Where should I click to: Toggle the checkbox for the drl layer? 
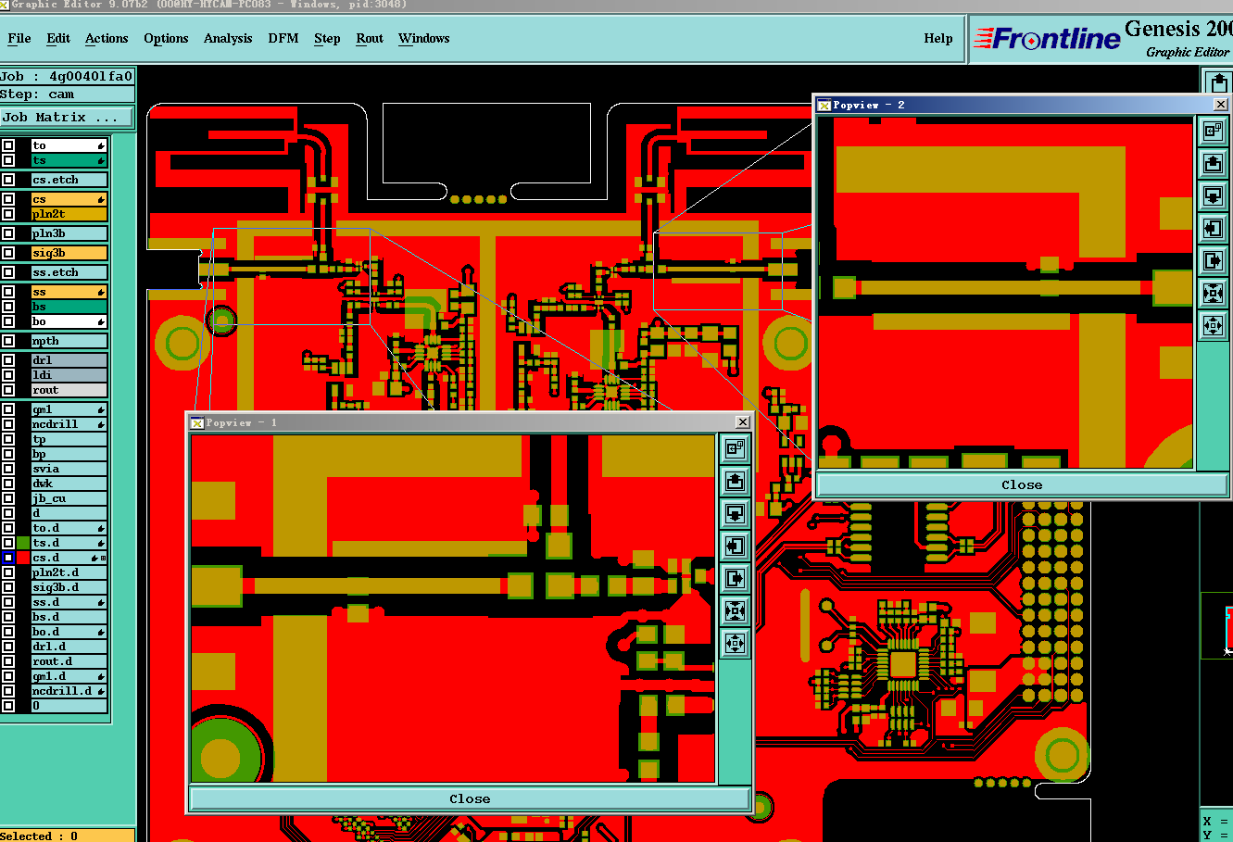[8, 360]
